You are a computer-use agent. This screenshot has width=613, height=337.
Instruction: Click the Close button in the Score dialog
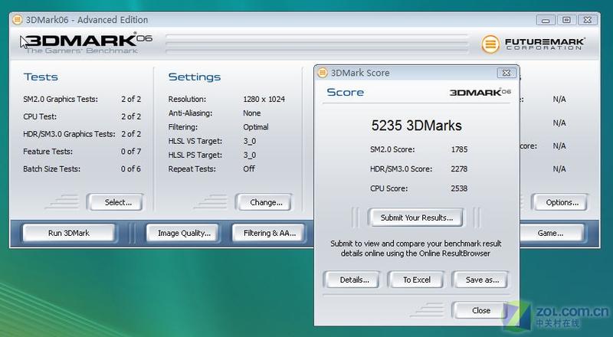(x=480, y=310)
